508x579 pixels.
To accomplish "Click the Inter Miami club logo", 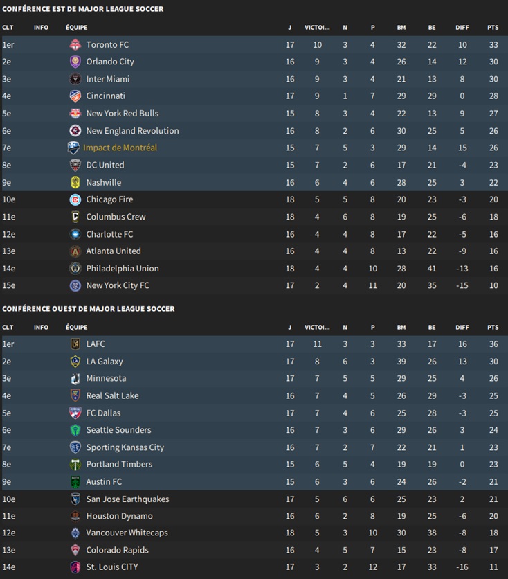I will point(75,79).
